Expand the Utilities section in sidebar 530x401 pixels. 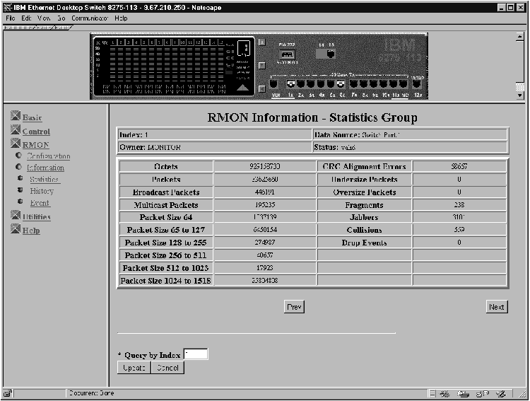coord(36,217)
